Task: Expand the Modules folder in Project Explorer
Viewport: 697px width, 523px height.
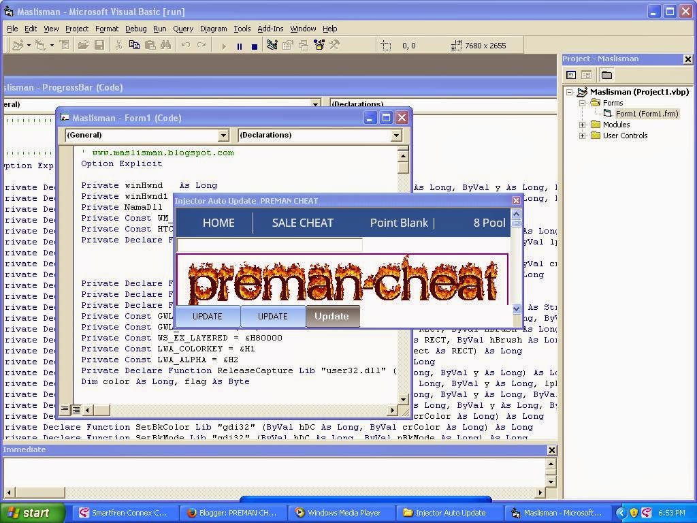Action: click(582, 125)
